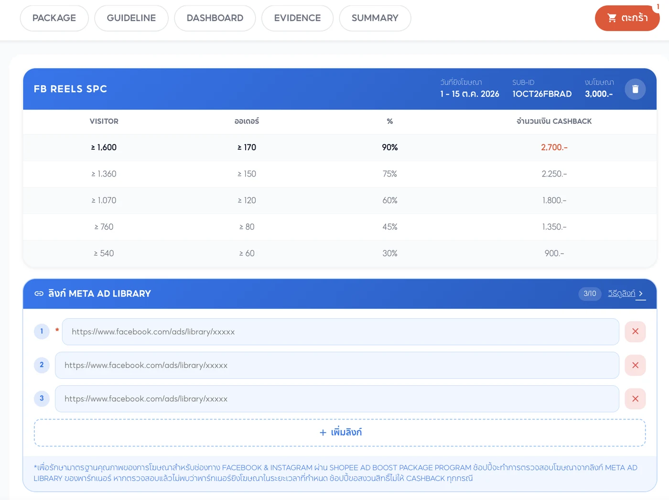
Task: Click the order cell ≥ 60
Action: 247,253
